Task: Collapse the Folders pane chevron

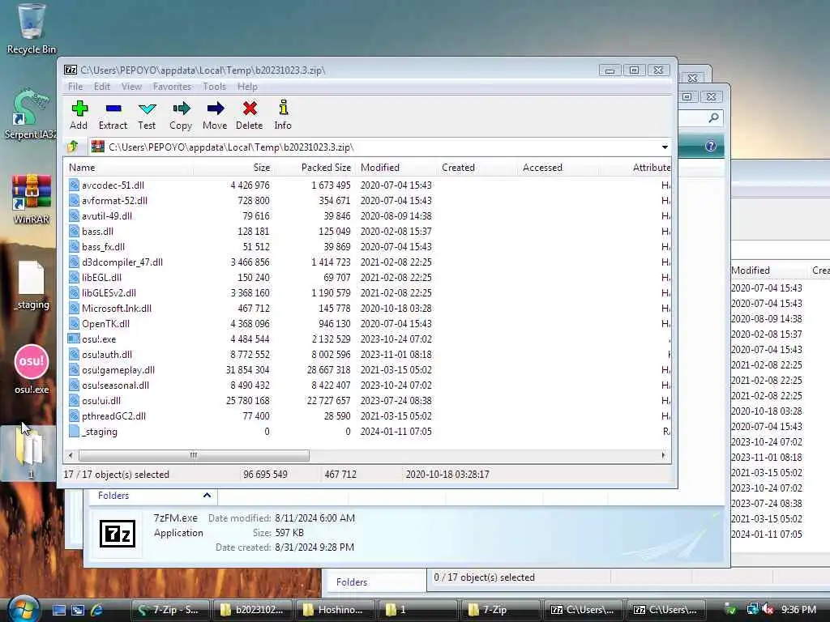Action: (207, 495)
